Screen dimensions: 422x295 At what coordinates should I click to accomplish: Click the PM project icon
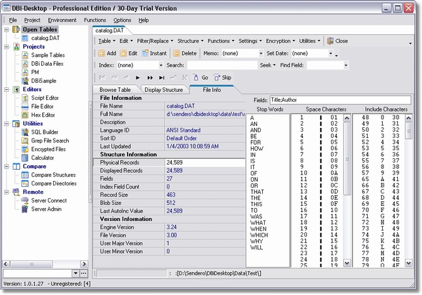[x=25, y=72]
